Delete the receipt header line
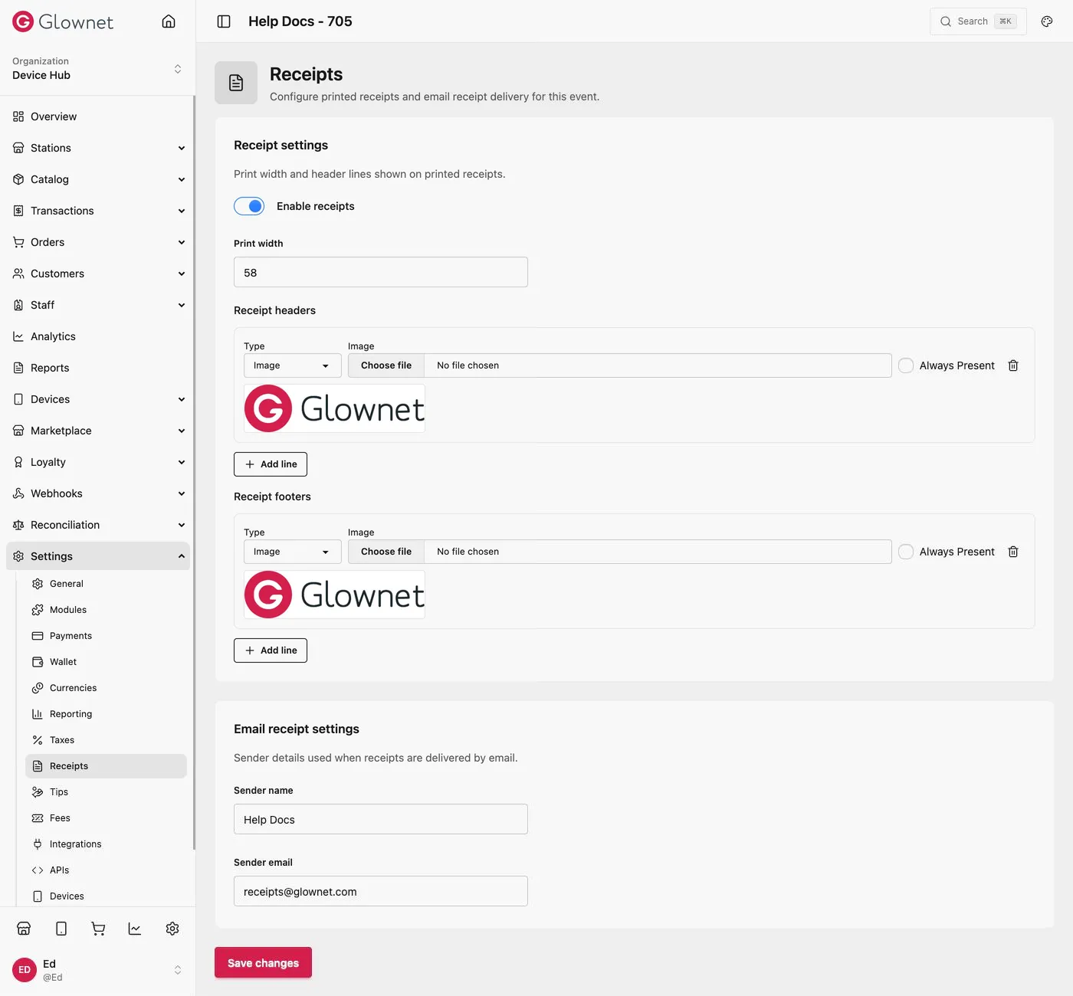 pos(1013,365)
